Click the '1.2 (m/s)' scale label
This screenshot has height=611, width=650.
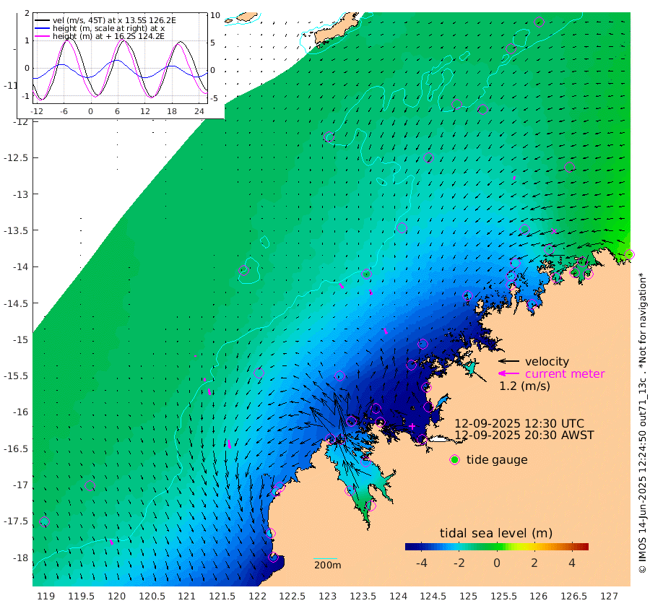coord(524,386)
